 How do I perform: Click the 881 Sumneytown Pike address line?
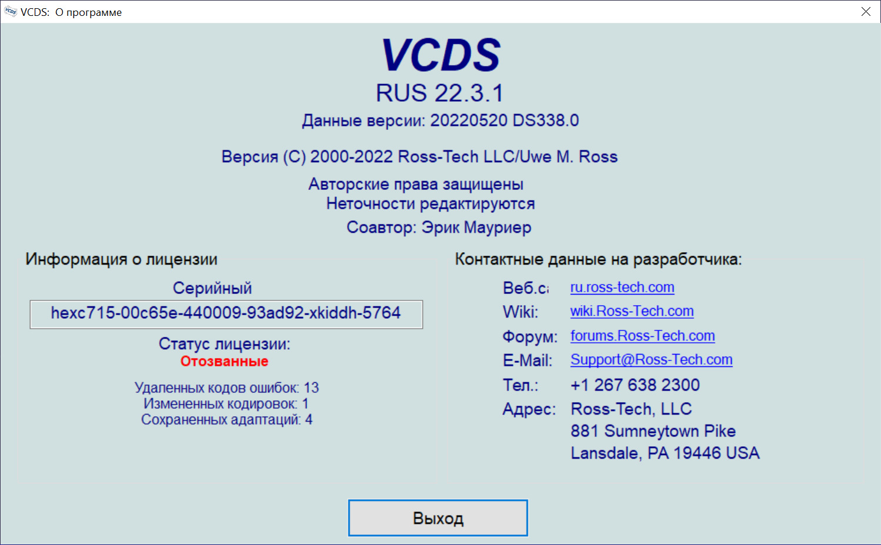point(653,431)
